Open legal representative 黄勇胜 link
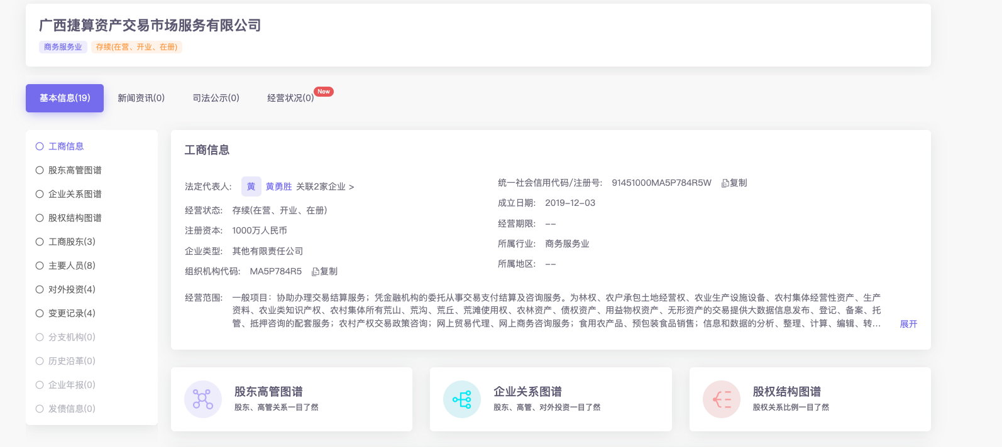Image resolution: width=1002 pixels, height=447 pixels. coord(278,186)
